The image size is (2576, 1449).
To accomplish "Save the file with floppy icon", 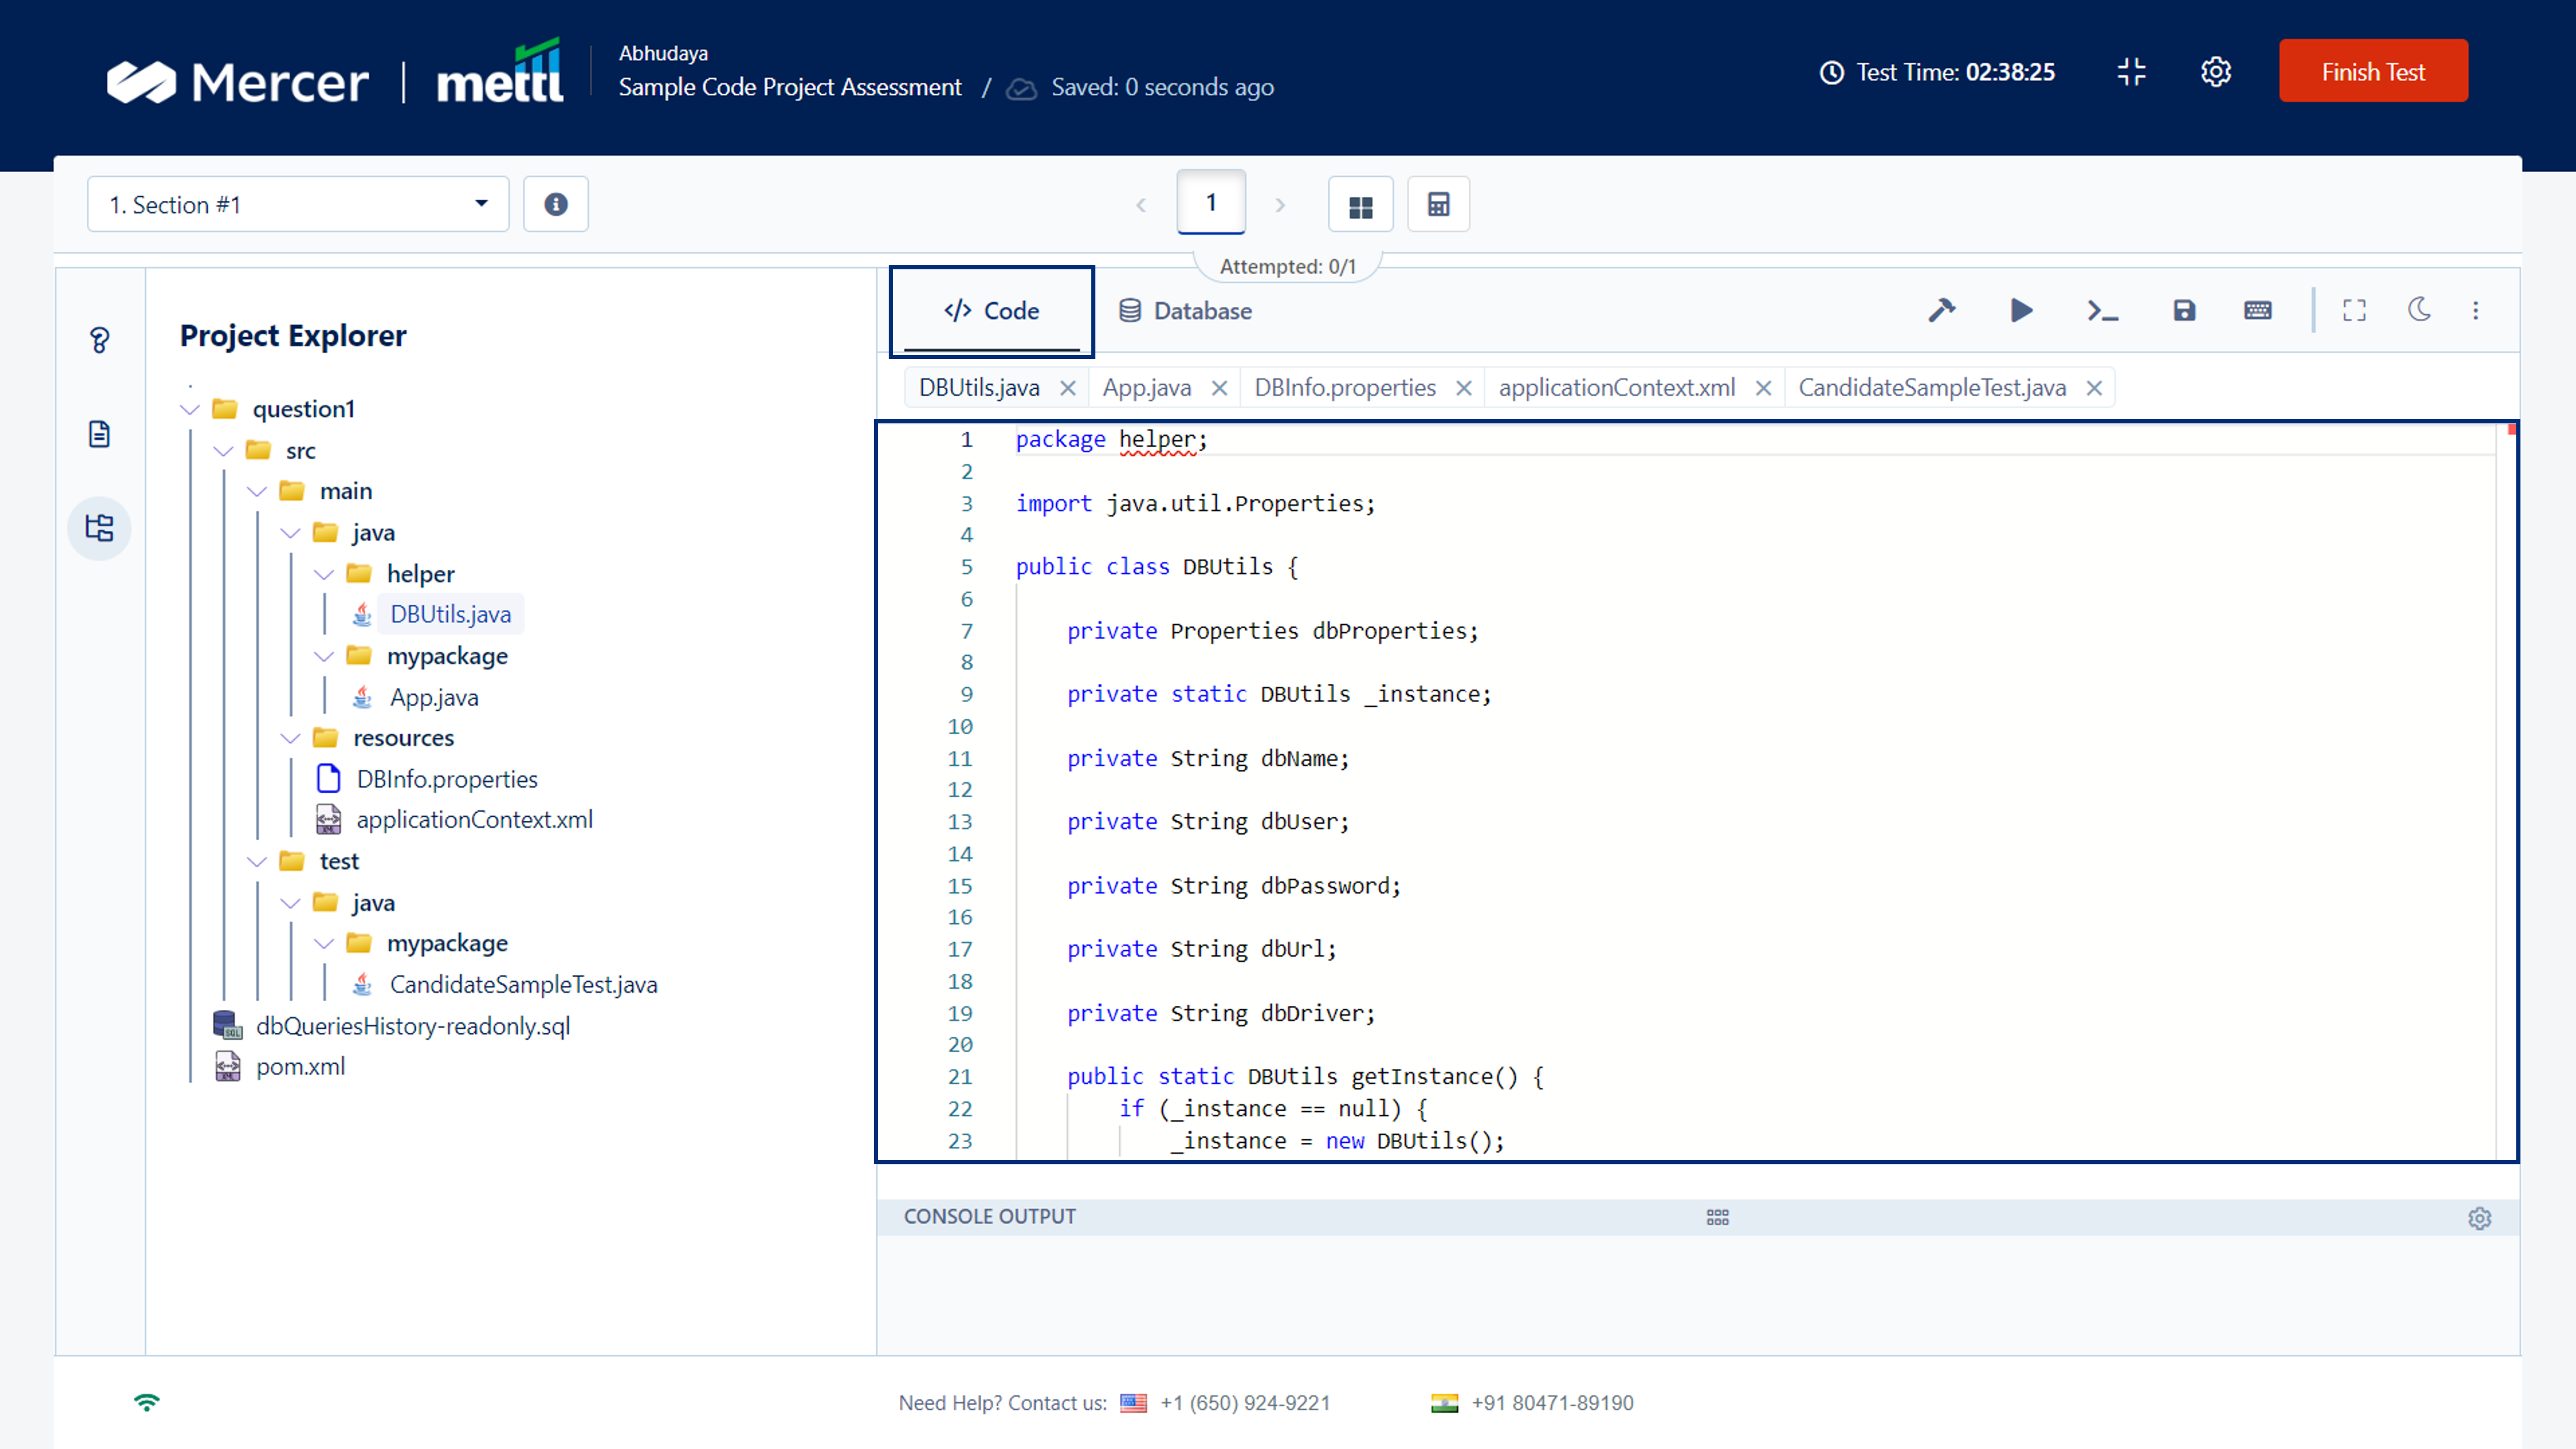I will coord(2184,311).
